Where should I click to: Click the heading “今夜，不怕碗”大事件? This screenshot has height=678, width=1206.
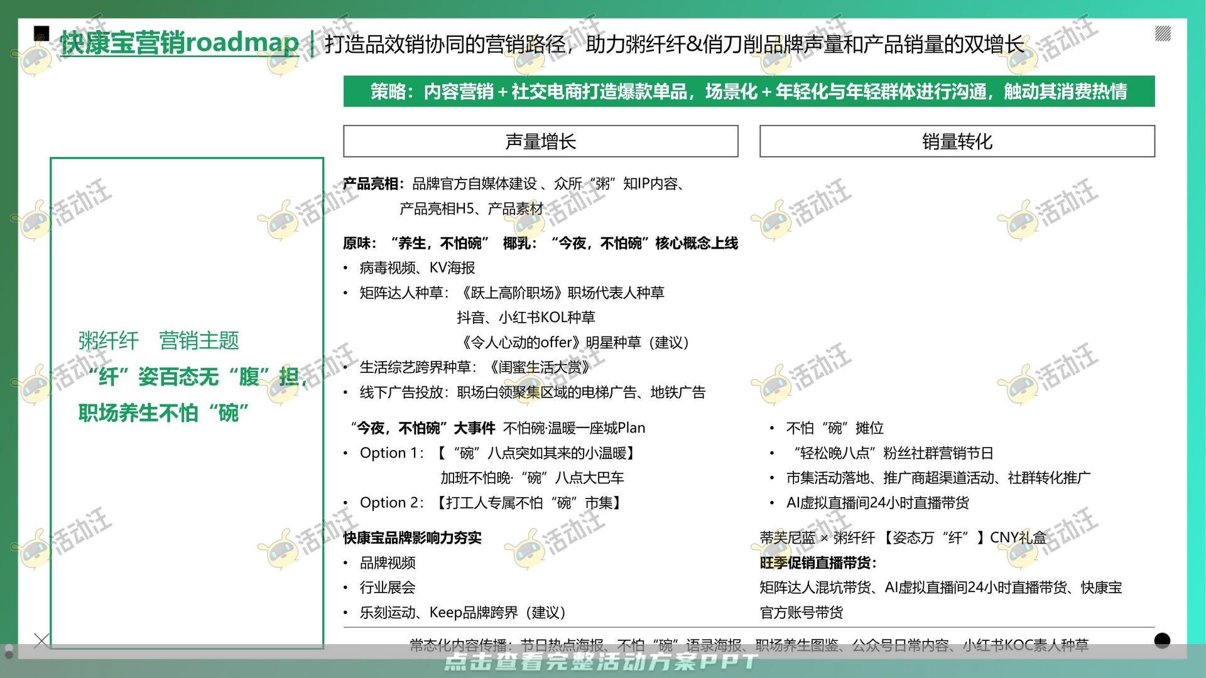point(422,428)
